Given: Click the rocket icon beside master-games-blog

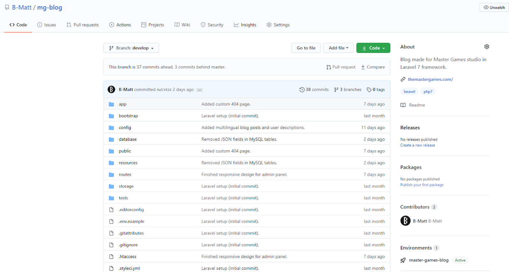Looking at the screenshot, I should tap(403, 260).
